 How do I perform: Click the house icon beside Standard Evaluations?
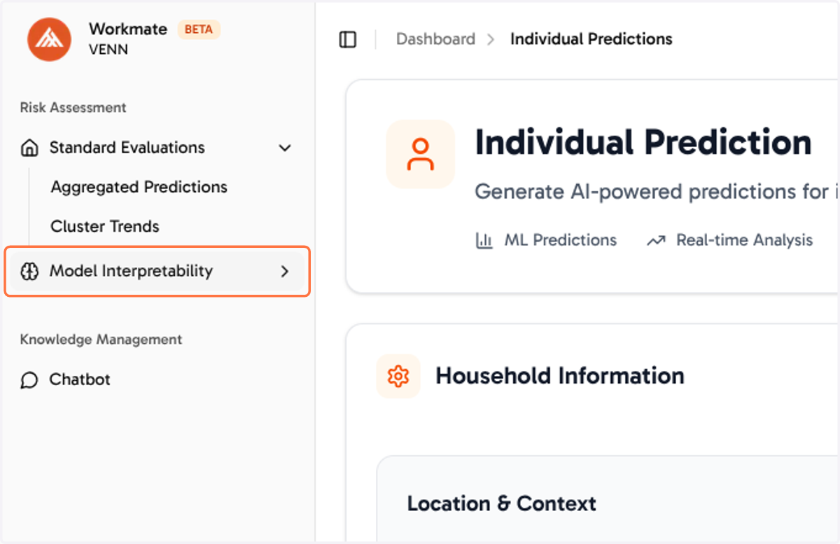tap(29, 148)
